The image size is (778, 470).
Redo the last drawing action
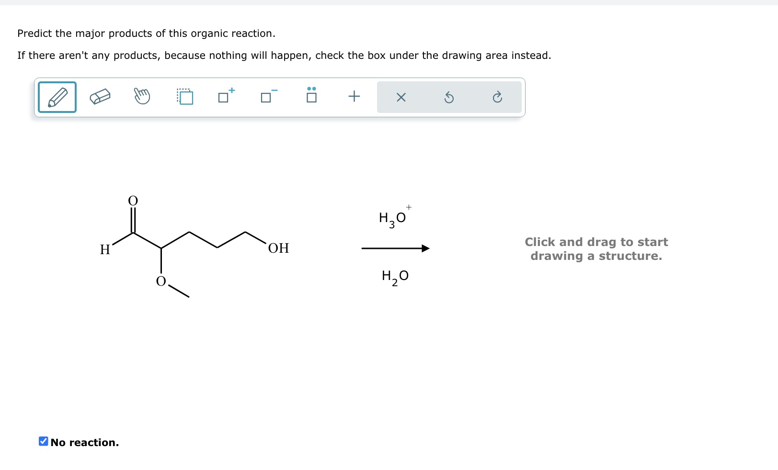point(497,97)
